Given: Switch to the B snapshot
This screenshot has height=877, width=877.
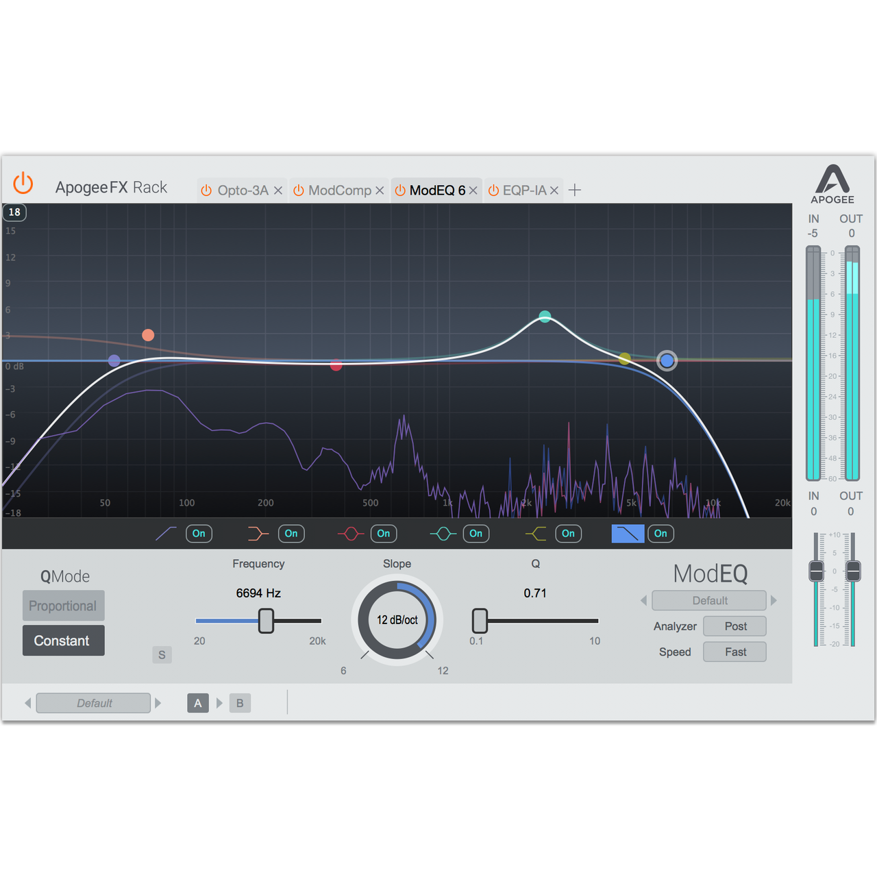Looking at the screenshot, I should 239,702.
